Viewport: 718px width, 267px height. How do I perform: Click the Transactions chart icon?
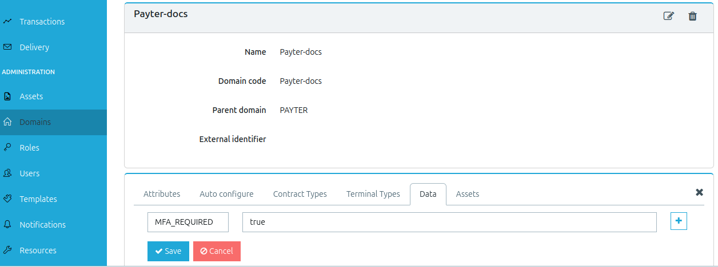7,22
